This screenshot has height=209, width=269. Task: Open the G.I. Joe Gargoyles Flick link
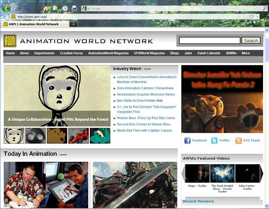tap(147, 109)
